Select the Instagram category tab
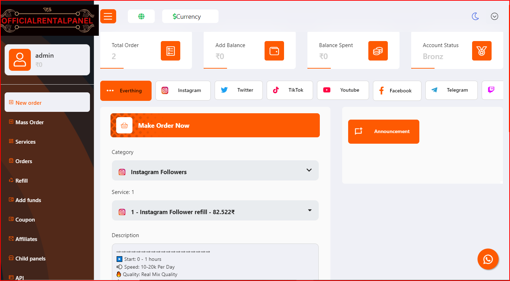 183,91
